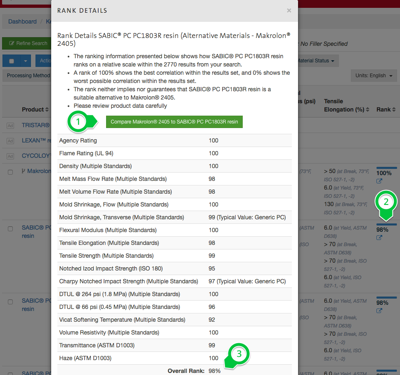The image size is (400, 375).
Task: Click Volume Resistivity row
Action: coord(175,332)
